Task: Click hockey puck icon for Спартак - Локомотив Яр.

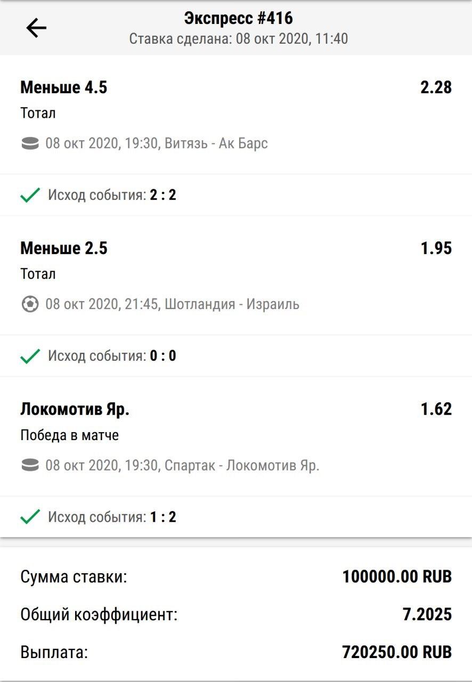Action: [30, 465]
